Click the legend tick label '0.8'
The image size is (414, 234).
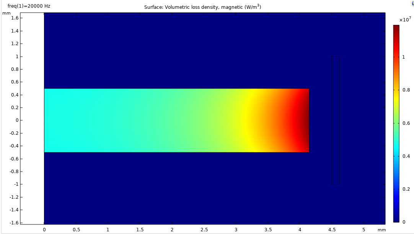406,90
